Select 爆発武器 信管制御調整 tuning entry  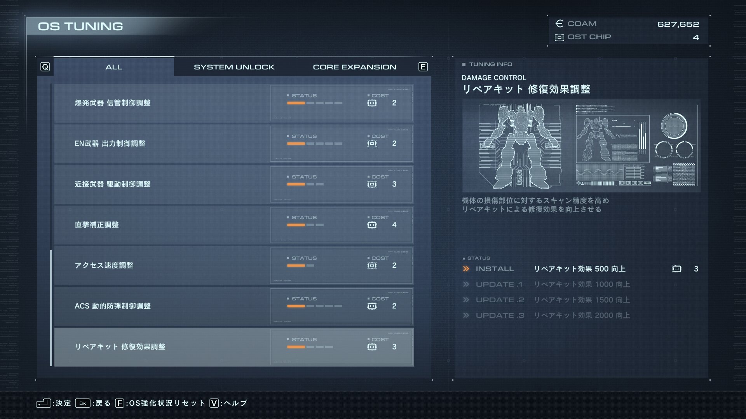(x=234, y=103)
